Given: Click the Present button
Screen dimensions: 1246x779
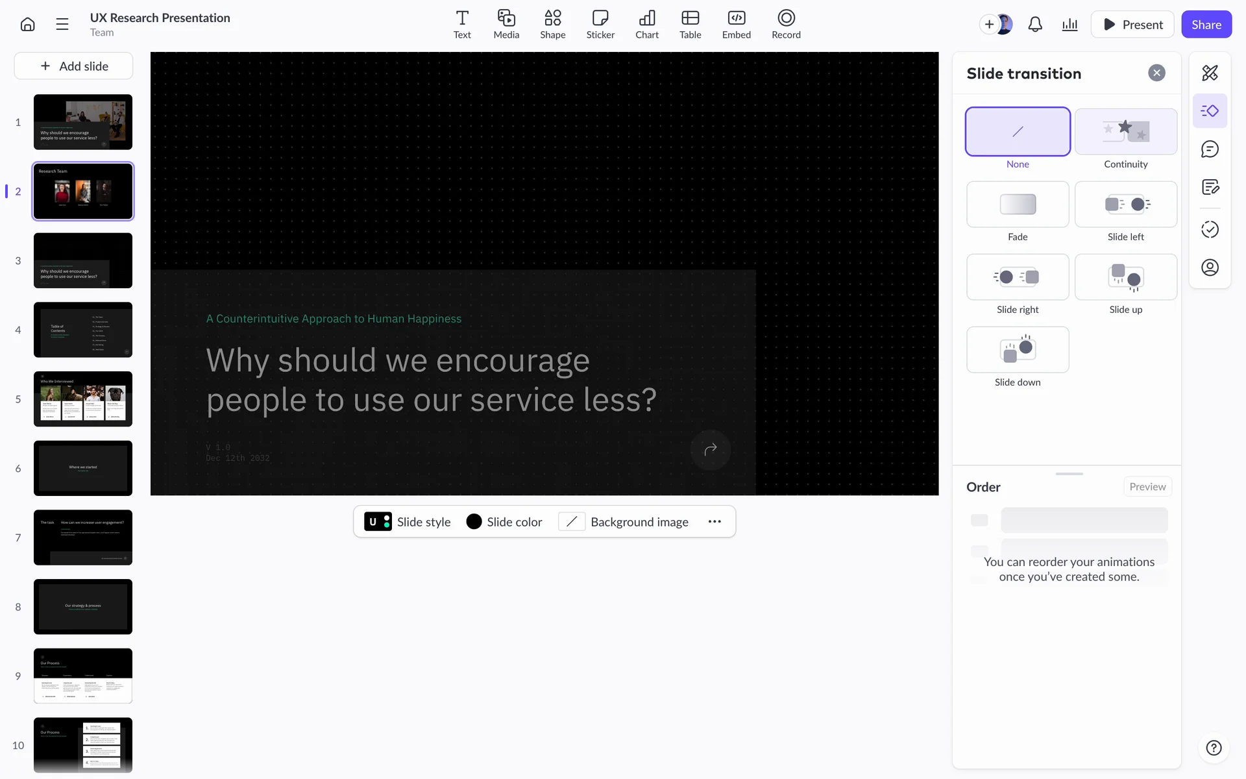Looking at the screenshot, I should tap(1132, 25).
